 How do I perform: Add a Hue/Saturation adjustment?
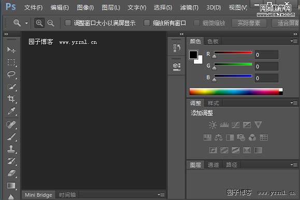click(207, 137)
